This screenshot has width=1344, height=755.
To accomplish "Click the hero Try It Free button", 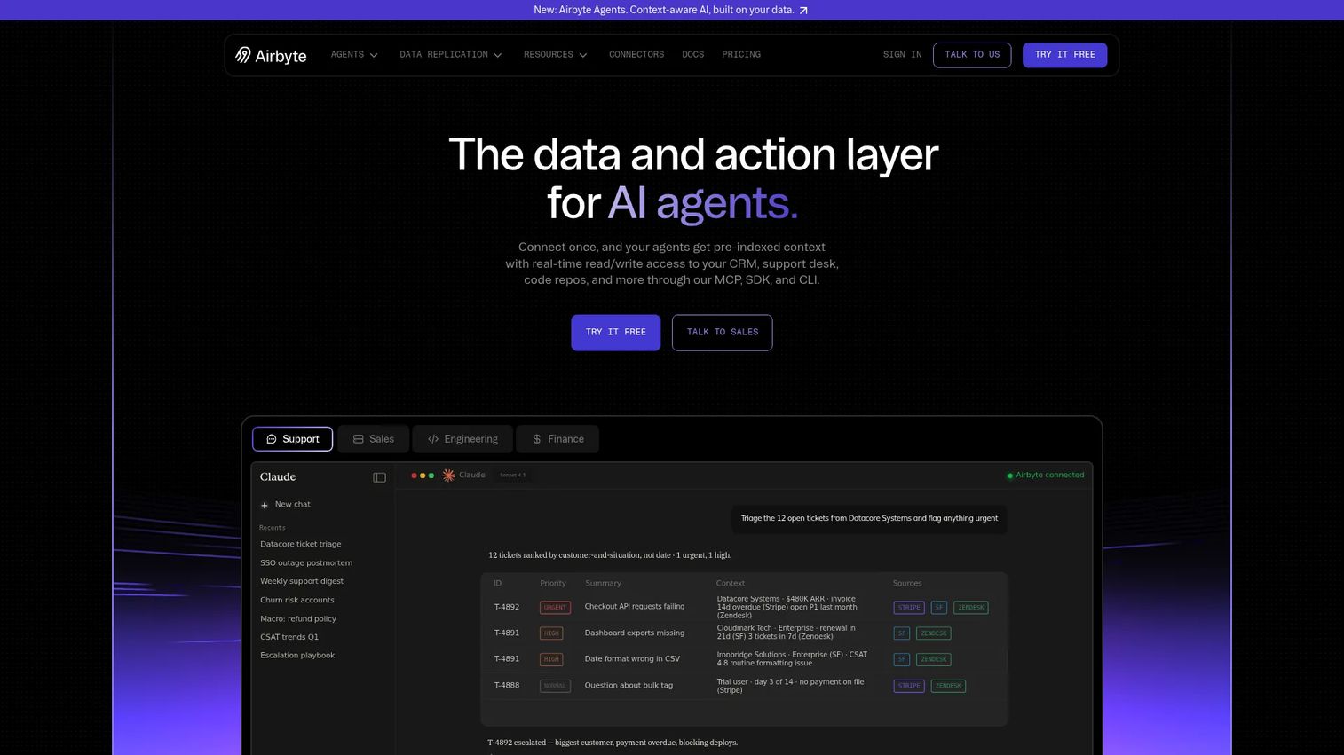I will pos(616,333).
